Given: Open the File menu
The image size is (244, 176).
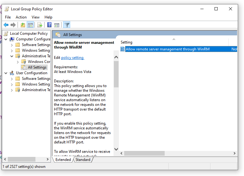Looking at the screenshot, I should click(x=8, y=17).
